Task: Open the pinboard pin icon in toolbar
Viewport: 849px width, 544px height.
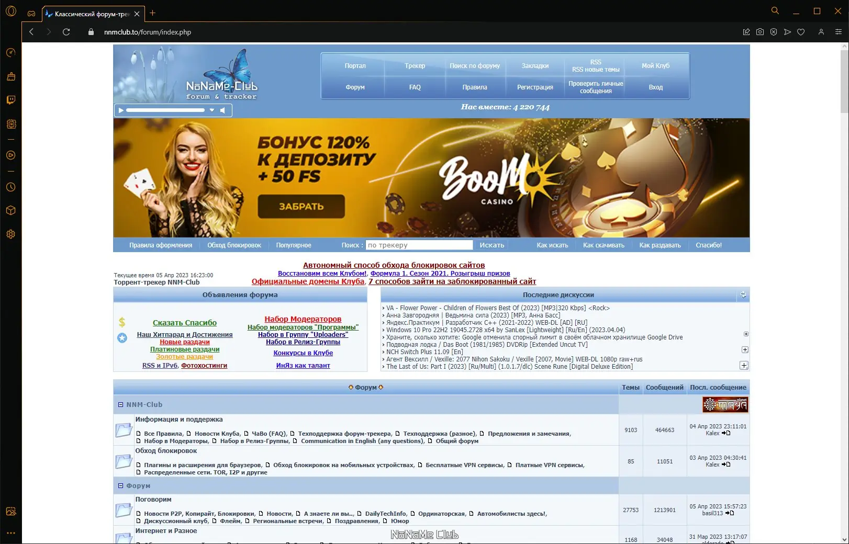Action: [x=746, y=32]
